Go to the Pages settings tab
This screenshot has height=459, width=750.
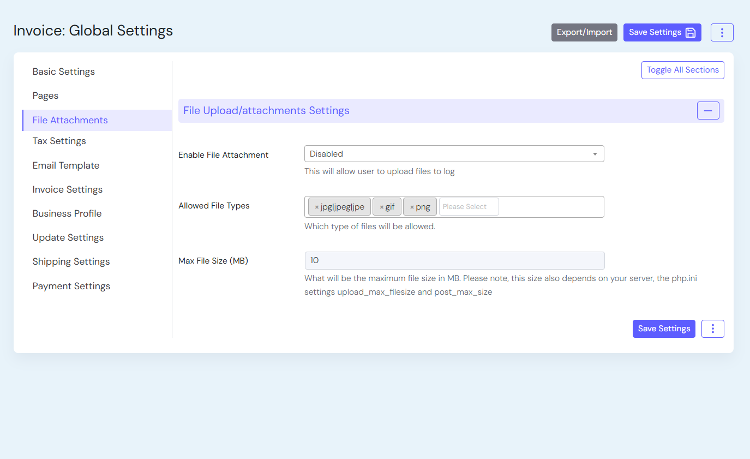(45, 96)
